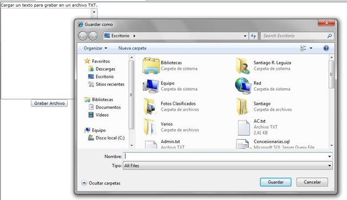Image resolution: width=347 pixels, height=200 pixels.
Task: Collapse folders with Ocultar carpetas
Action: [x=101, y=183]
